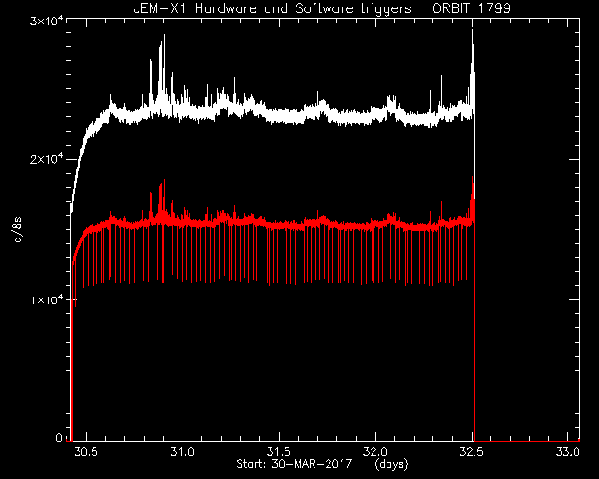Click the red vertical drop line at 32.5

pyautogui.click(x=474, y=328)
